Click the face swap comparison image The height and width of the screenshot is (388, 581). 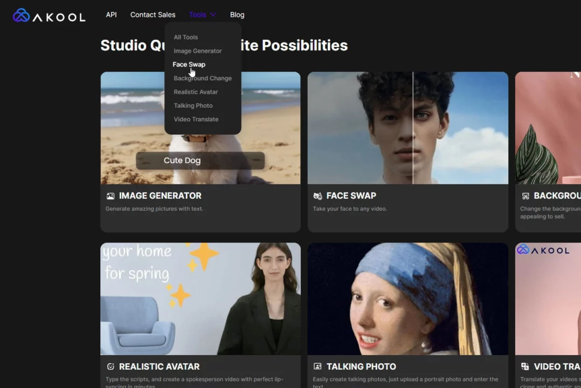[407, 128]
